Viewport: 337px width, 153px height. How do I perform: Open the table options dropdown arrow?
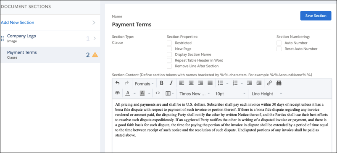pyautogui.click(x=173, y=93)
